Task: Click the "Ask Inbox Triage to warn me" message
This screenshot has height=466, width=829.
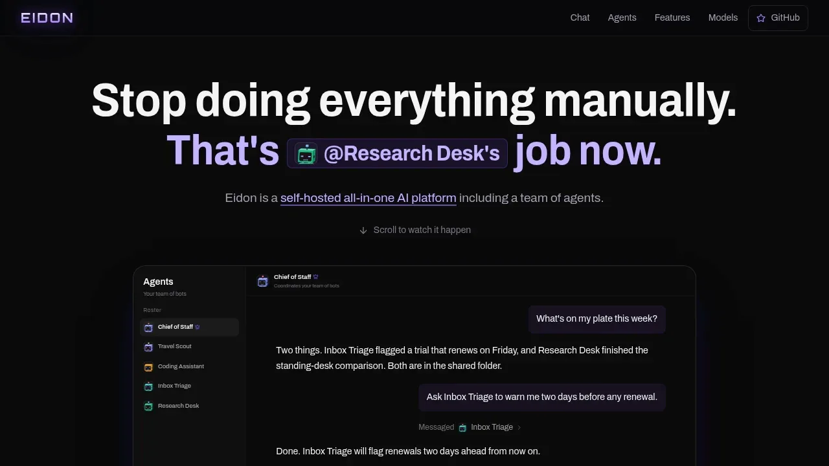Action: (x=542, y=397)
